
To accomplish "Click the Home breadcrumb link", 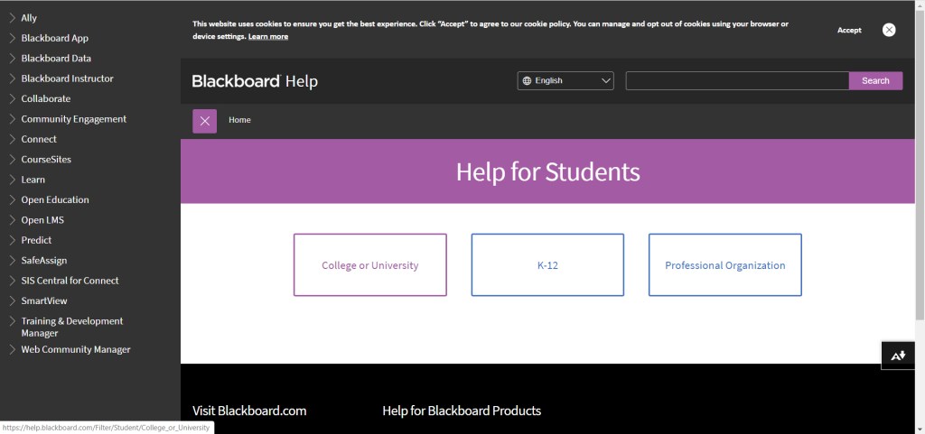I will click(239, 120).
